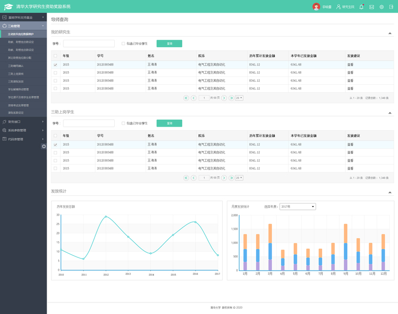The image size is (398, 314).
Task: Go to last page in 我的研究生 pager
Action: coord(231,98)
